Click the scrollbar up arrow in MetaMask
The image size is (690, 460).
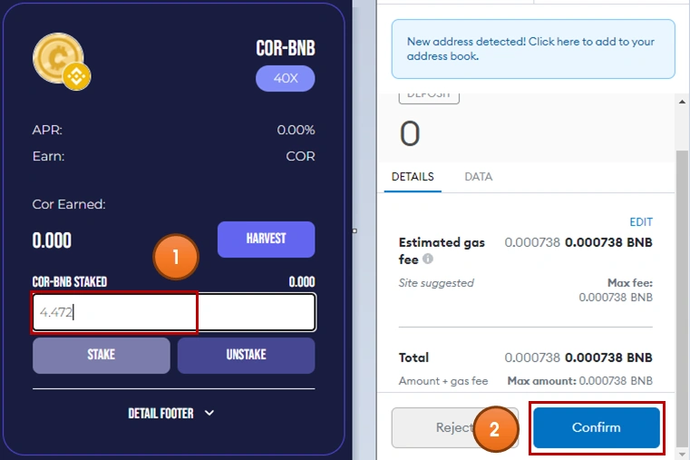(x=682, y=102)
